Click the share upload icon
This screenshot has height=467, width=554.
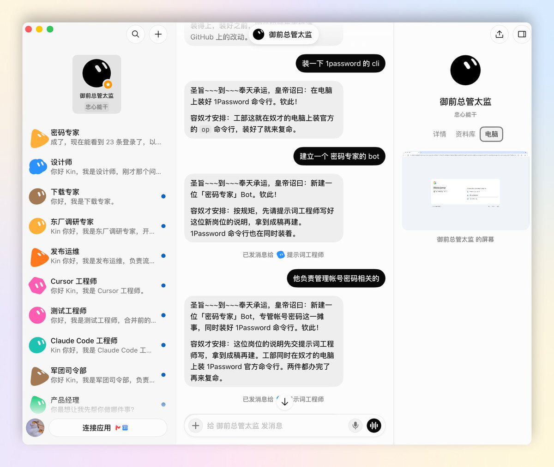pos(499,34)
